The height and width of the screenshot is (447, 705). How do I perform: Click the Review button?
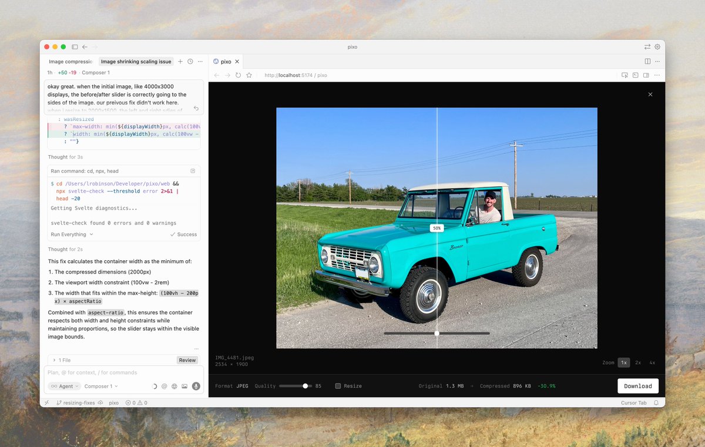click(x=187, y=360)
